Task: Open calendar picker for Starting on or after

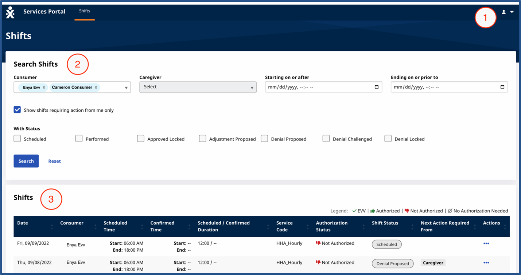Action: coord(376,87)
